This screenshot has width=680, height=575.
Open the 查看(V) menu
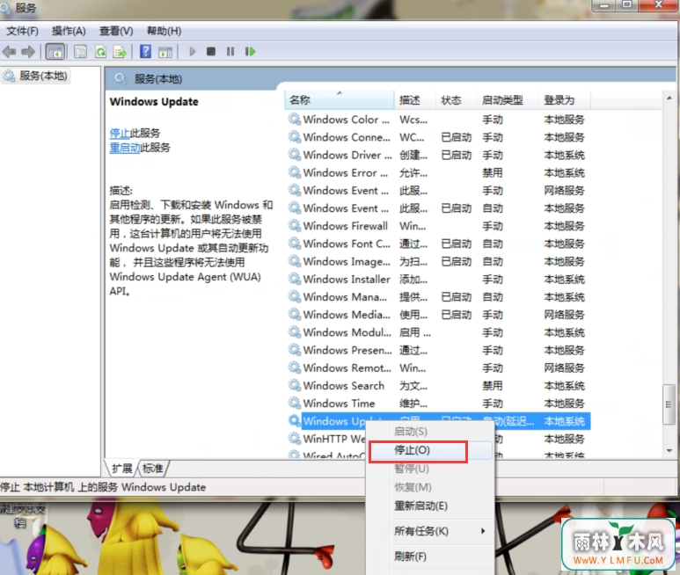click(x=116, y=31)
